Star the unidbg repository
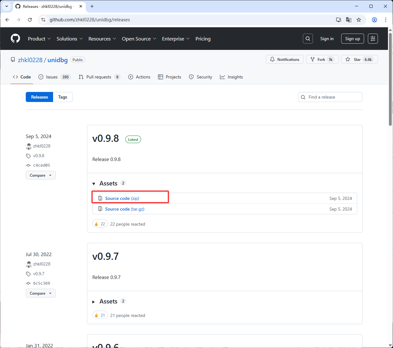 coord(359,59)
